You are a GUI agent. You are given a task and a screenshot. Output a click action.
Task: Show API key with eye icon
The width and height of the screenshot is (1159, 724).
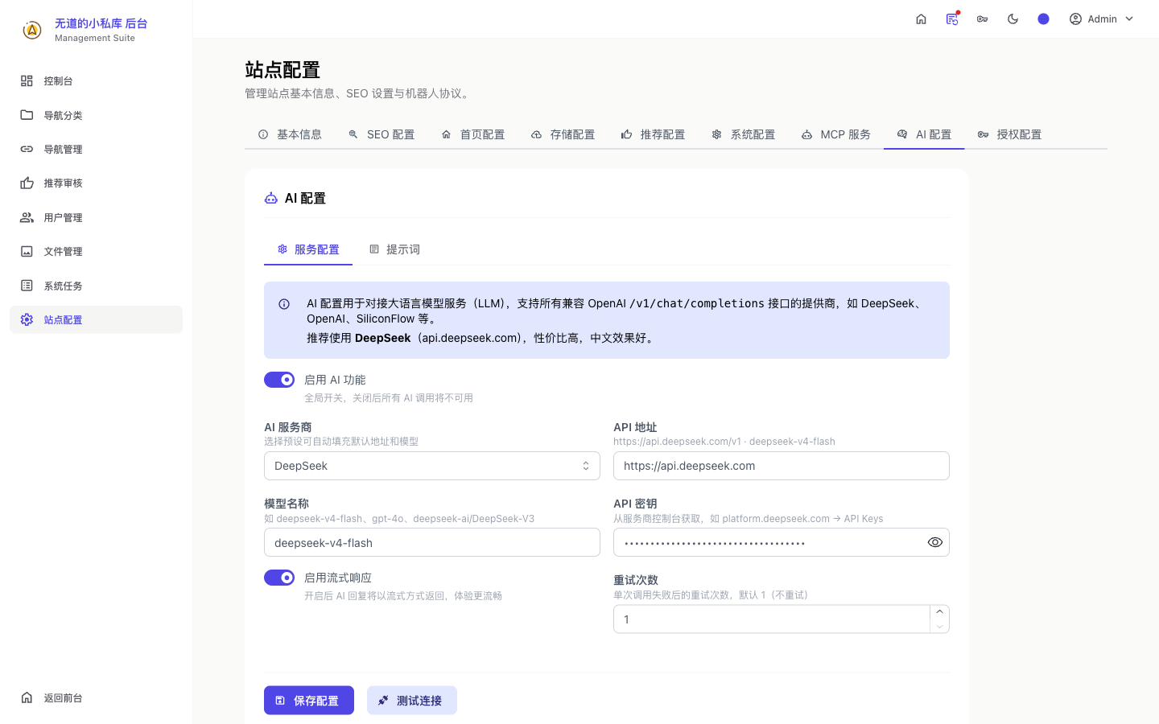pos(935,542)
